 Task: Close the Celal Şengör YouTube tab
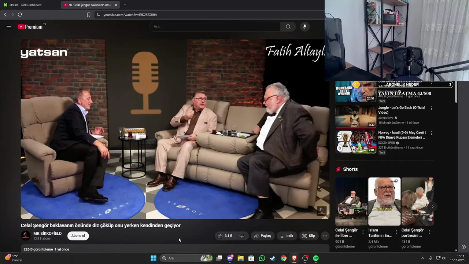116,5
